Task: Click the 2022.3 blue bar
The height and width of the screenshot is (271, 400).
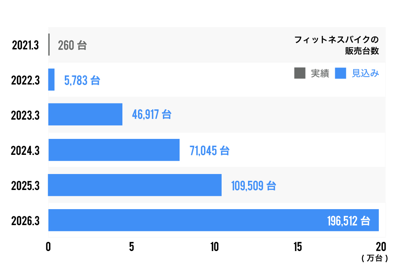Action: (x=51, y=79)
